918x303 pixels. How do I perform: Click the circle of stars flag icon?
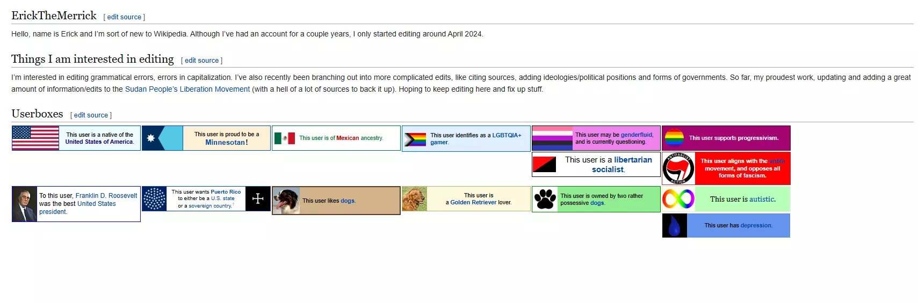(x=154, y=199)
